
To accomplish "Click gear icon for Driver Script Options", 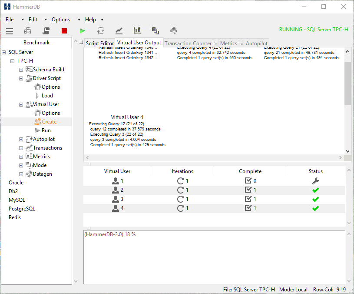I will click(x=38, y=87).
